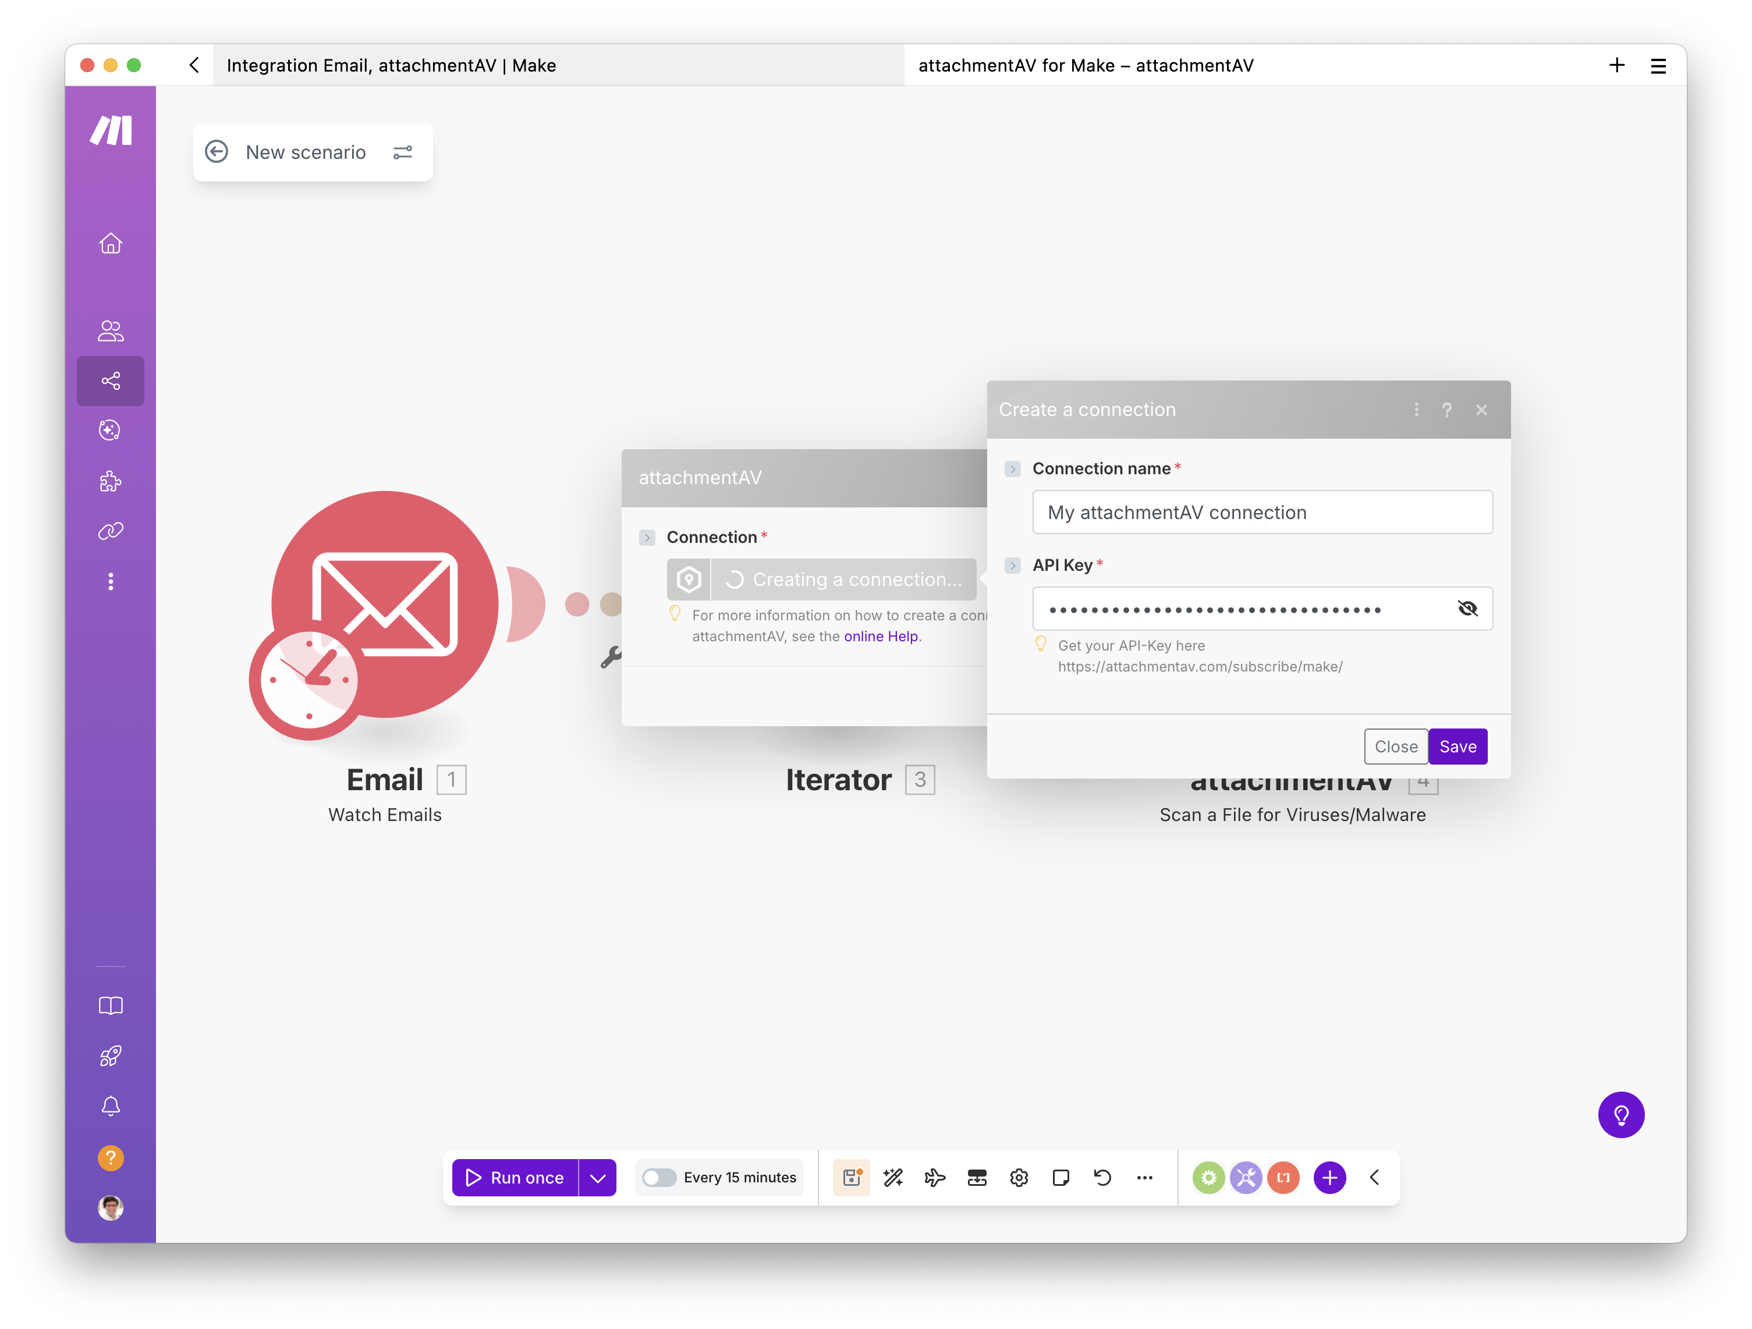This screenshot has width=1752, height=1329.
Task: Expand the Connection name field options
Action: pyautogui.click(x=1013, y=469)
